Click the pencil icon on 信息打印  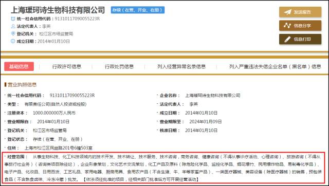[287, 39]
